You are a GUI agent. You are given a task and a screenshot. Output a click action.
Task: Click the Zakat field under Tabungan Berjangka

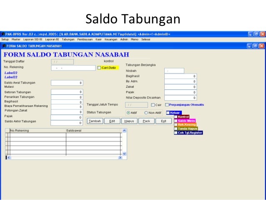tap(181, 87)
